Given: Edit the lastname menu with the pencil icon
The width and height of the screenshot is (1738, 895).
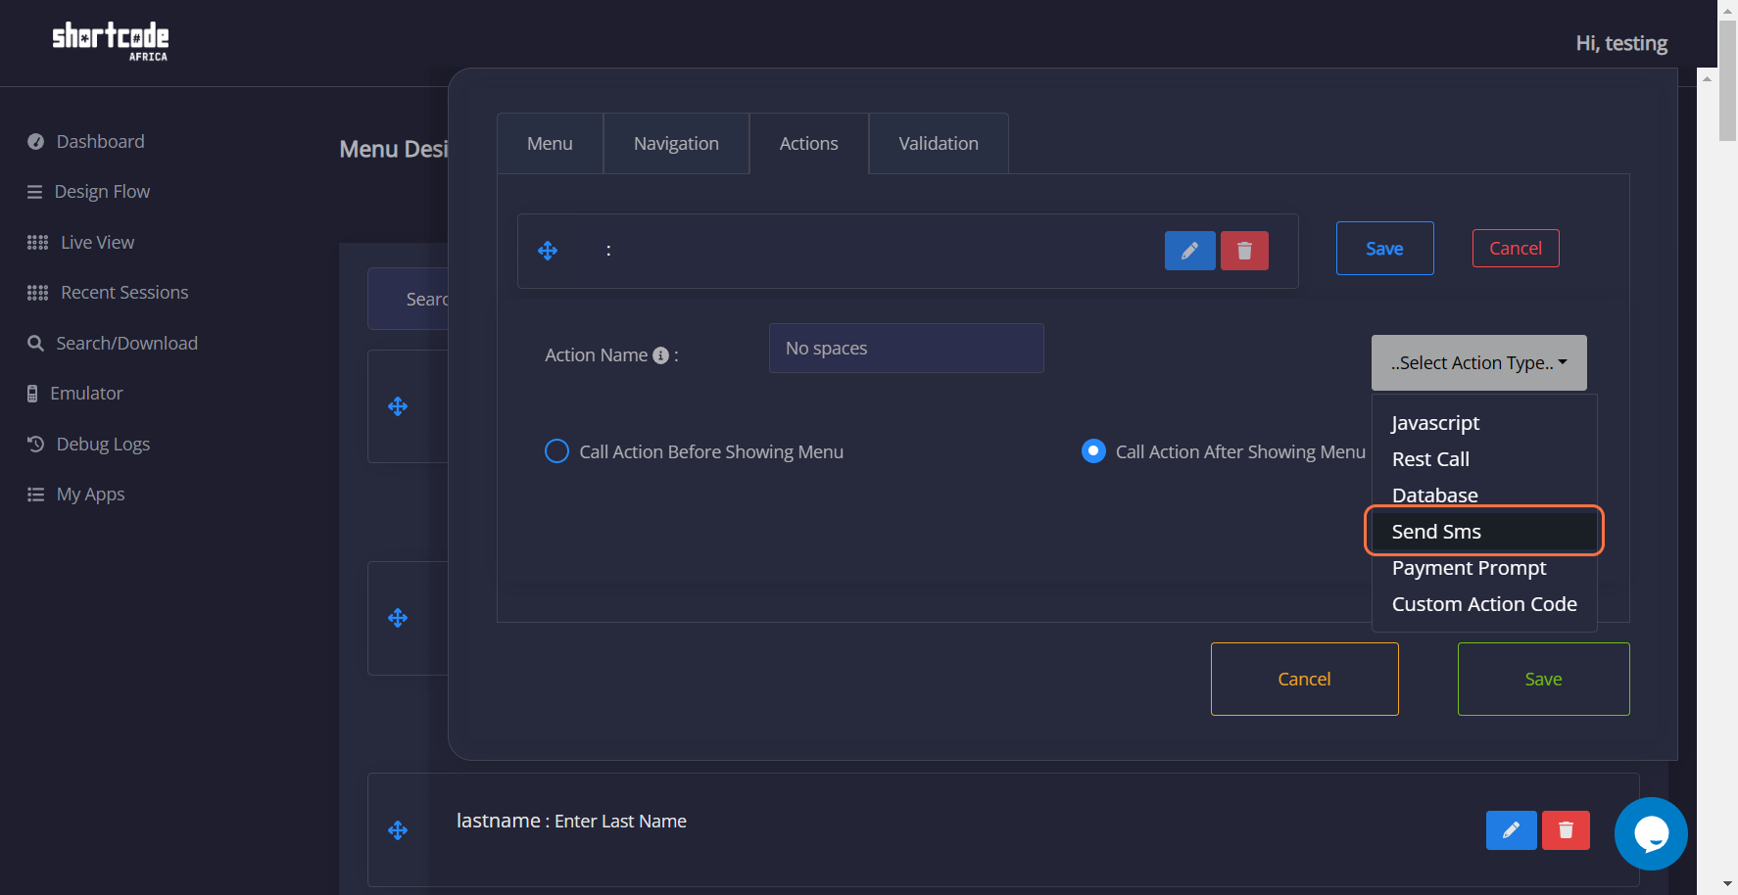Looking at the screenshot, I should (x=1511, y=830).
